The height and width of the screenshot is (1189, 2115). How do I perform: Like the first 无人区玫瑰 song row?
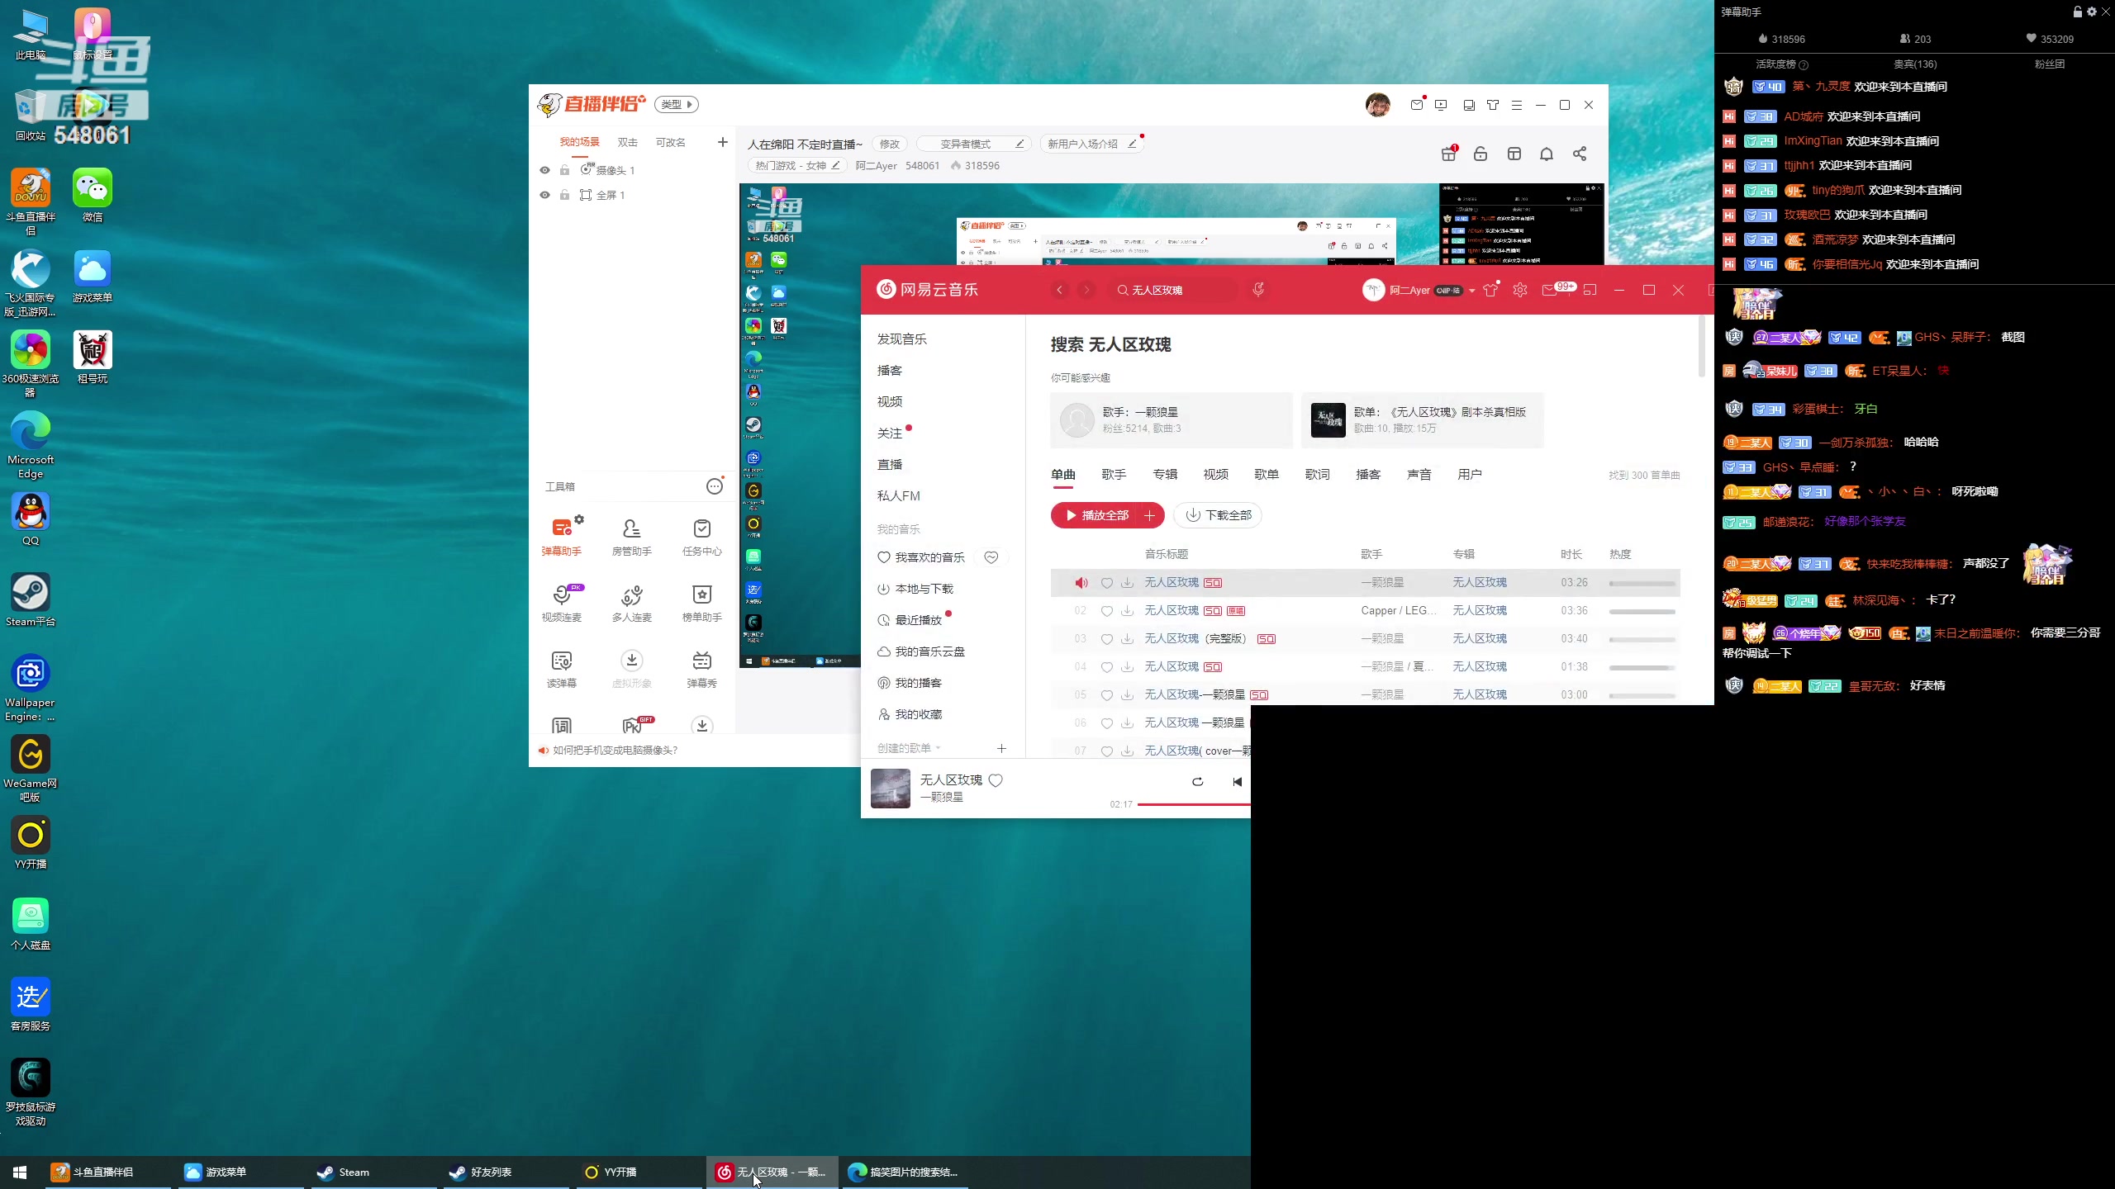[x=1107, y=583]
